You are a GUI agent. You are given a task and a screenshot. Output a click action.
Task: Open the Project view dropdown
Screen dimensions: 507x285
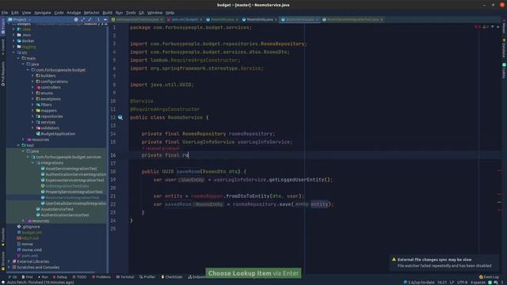point(19,19)
